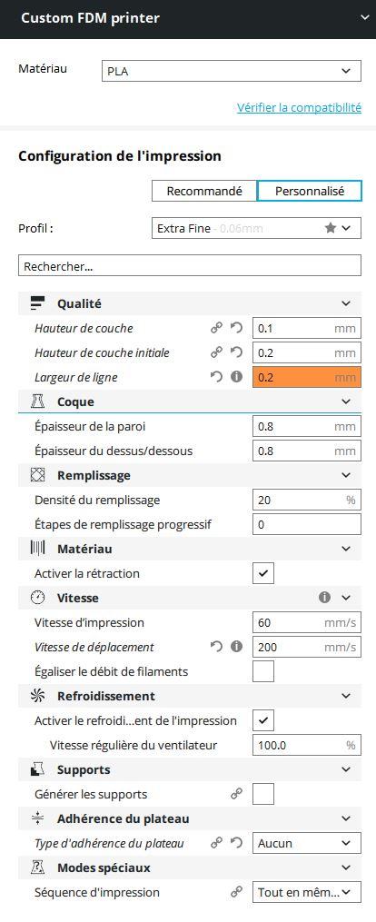Reset the Largeur de ligne setting
Image resolution: width=376 pixels, height=922 pixels.
[x=217, y=377]
